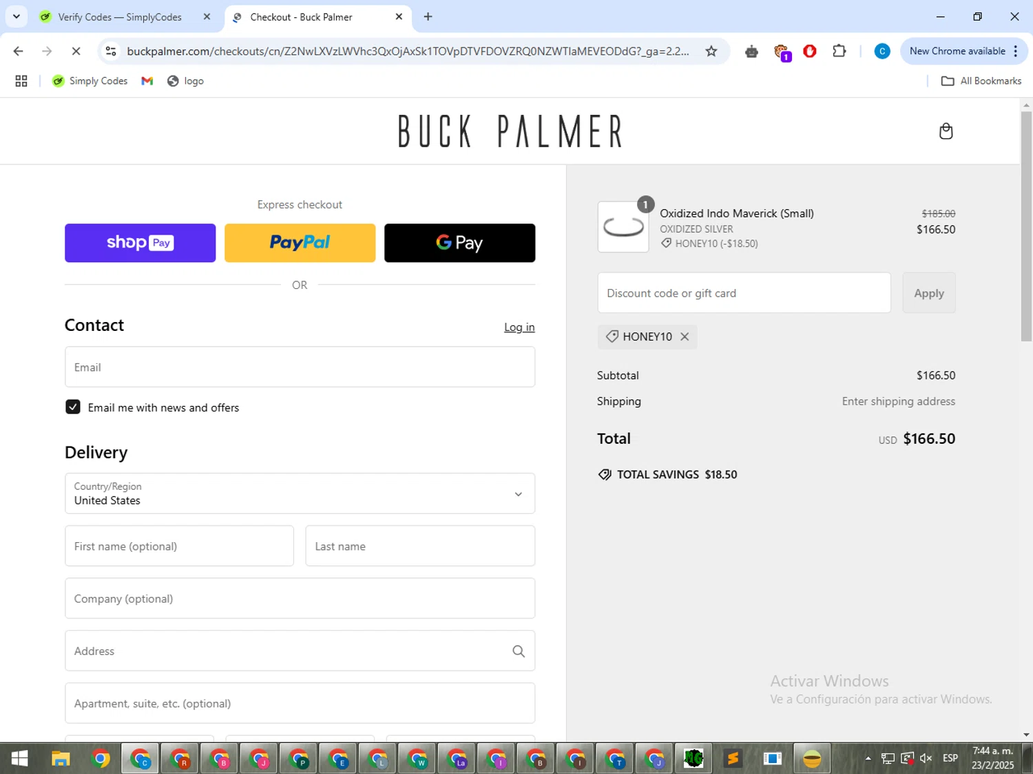The image size is (1033, 774).
Task: Pay with Shop Pay
Action: 140,243
